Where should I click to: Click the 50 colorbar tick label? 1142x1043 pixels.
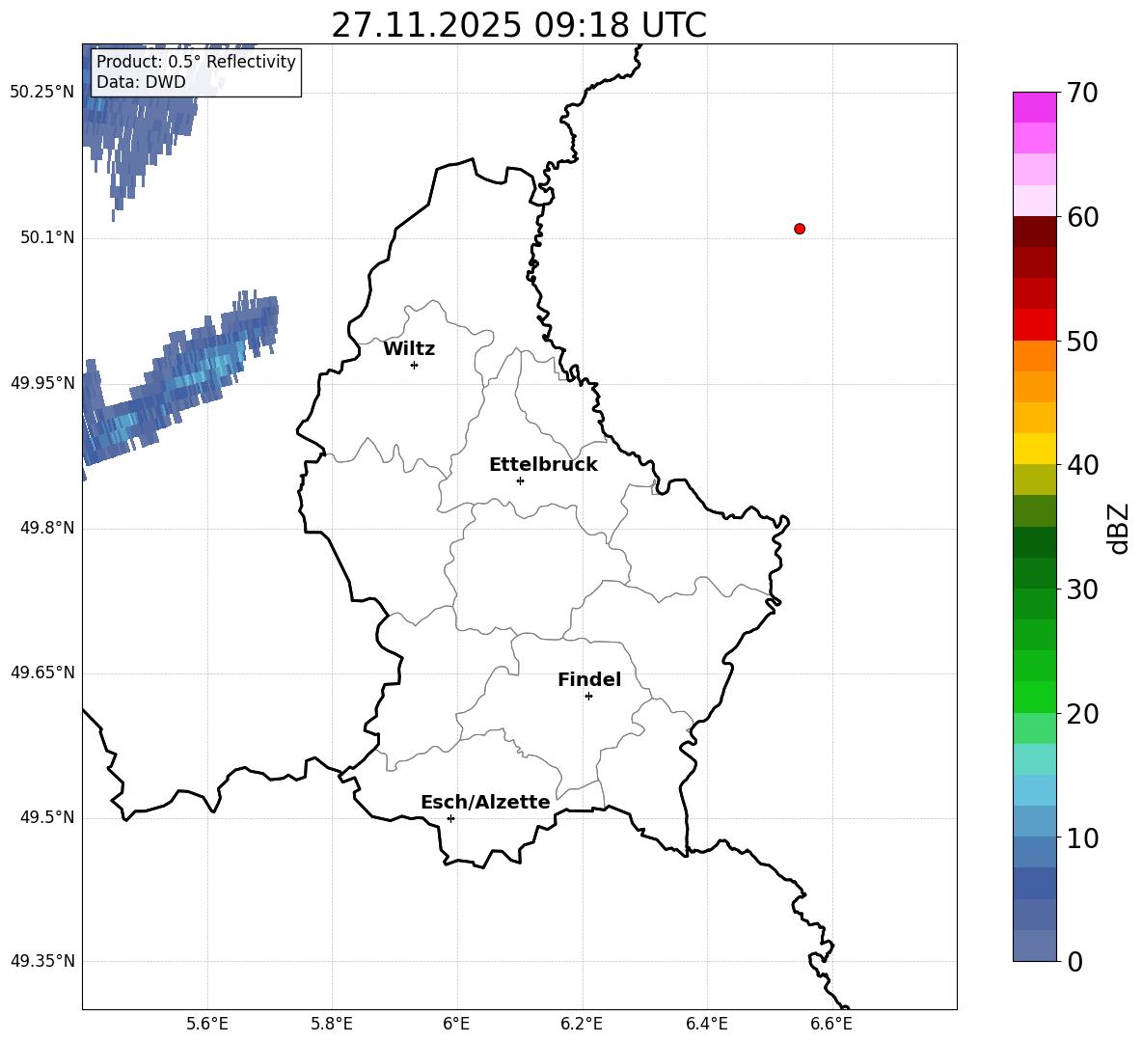(1082, 342)
